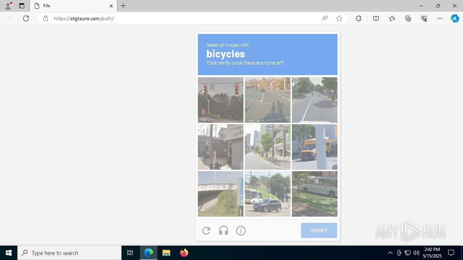This screenshot has height=260, width=463.
Task: Open the browser profile icon
Action: (x=8, y=6)
